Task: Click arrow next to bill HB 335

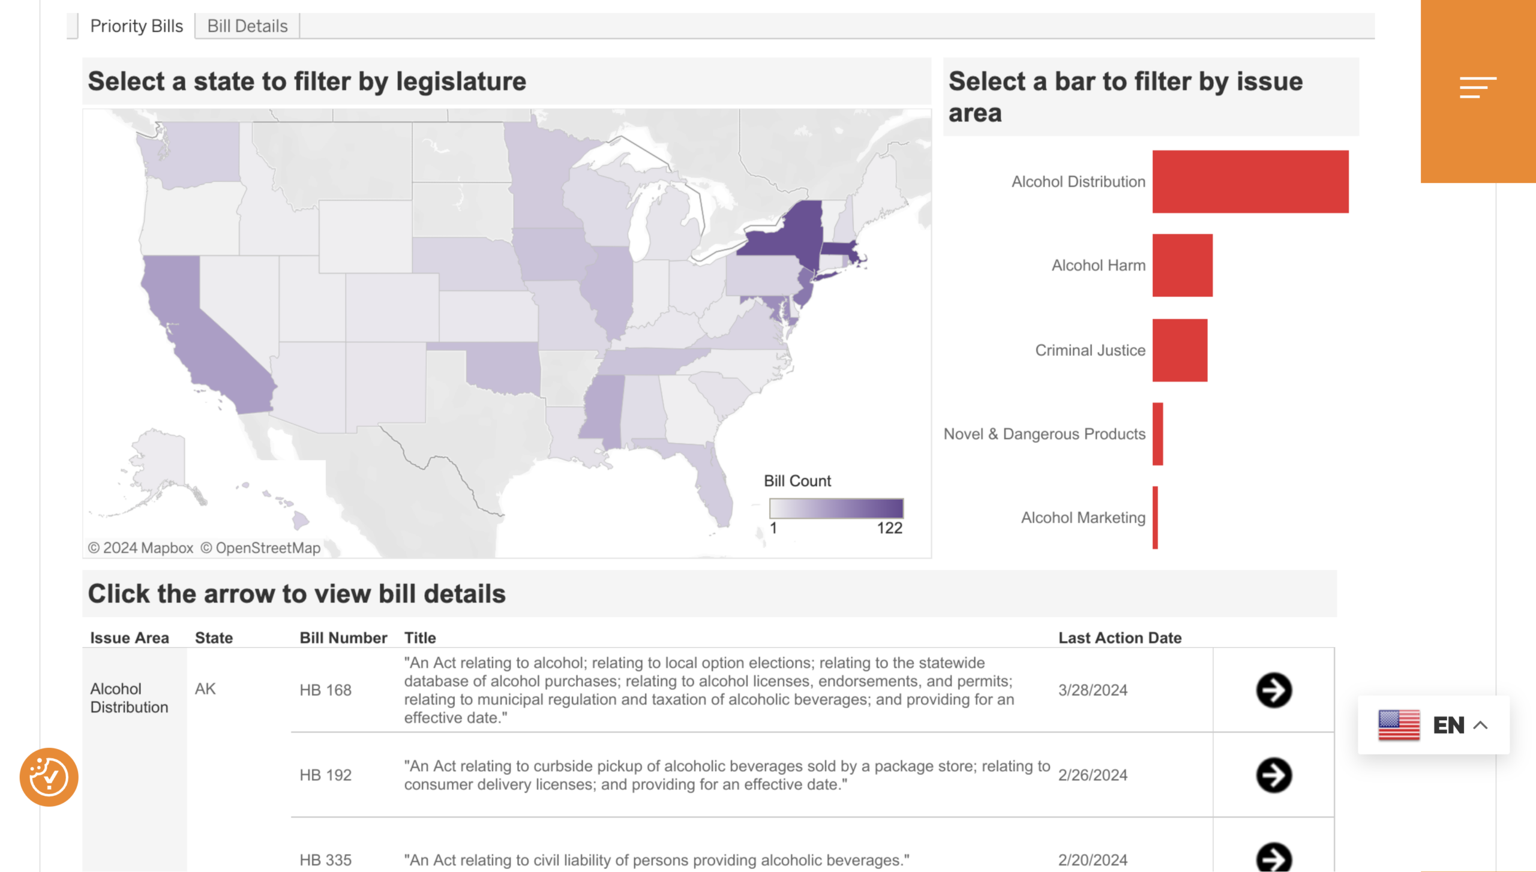Action: click(1274, 859)
